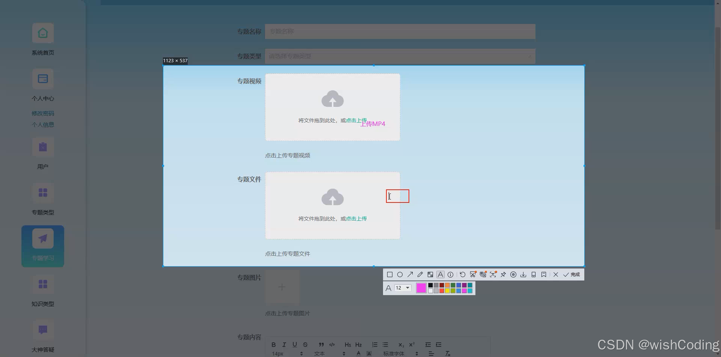Undo the last annotation
Viewport: 721px width, 357px height.
[x=463, y=274]
